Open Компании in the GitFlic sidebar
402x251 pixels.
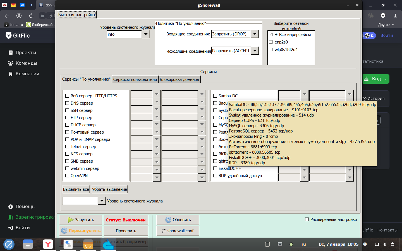pyautogui.click(x=27, y=74)
